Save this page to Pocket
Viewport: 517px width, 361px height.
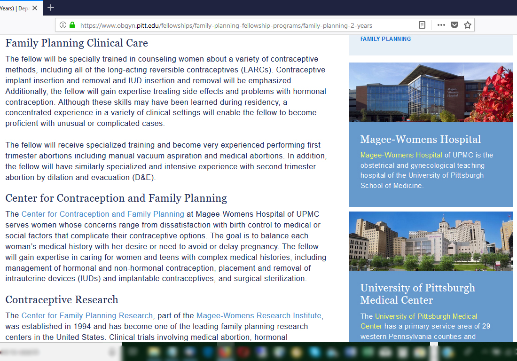(x=454, y=25)
